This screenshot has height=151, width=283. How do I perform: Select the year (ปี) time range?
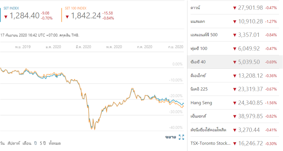tap(36, 143)
